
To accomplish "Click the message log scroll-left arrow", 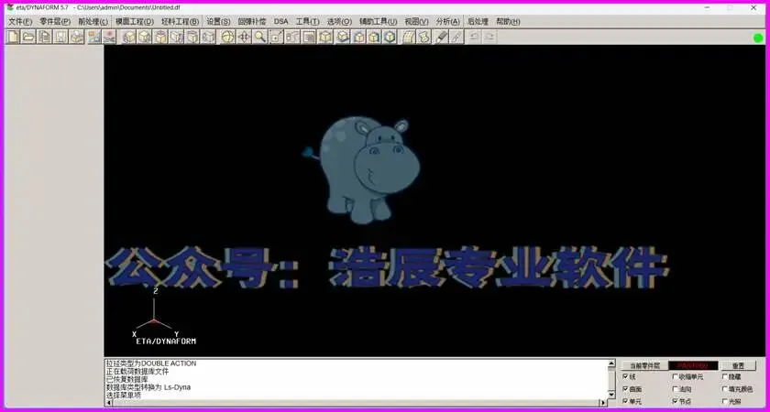I will click(x=109, y=403).
